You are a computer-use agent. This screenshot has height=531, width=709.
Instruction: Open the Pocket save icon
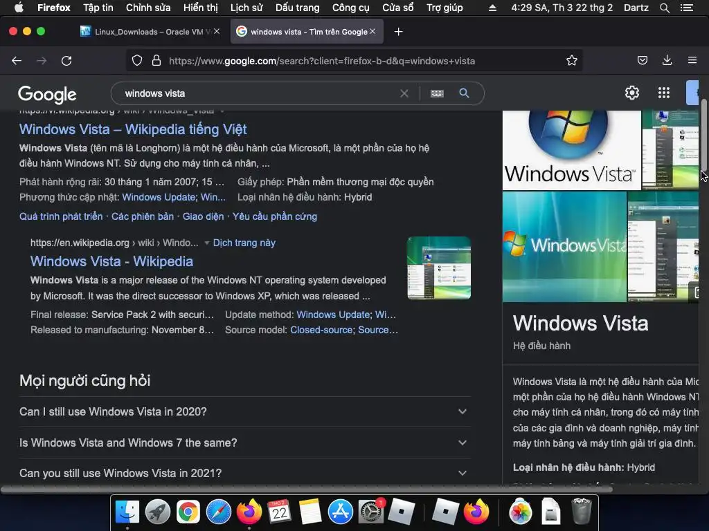click(x=642, y=61)
